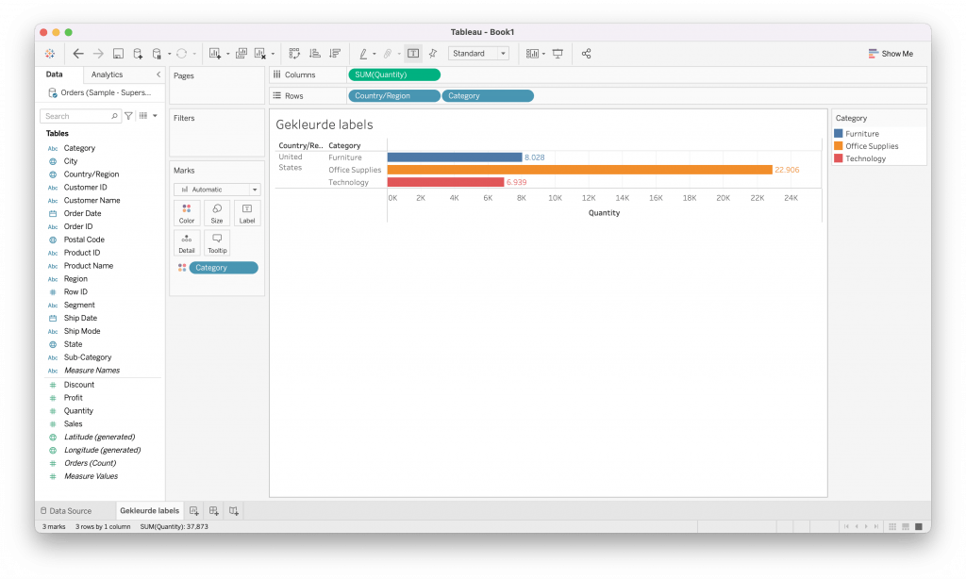966x579 pixels.
Task: Toggle the Fix Axes pin icon
Action: (433, 54)
